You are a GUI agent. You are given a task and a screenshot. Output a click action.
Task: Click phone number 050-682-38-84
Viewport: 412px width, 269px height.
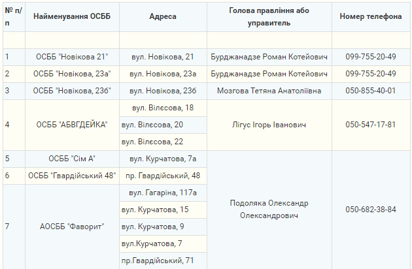click(x=371, y=209)
